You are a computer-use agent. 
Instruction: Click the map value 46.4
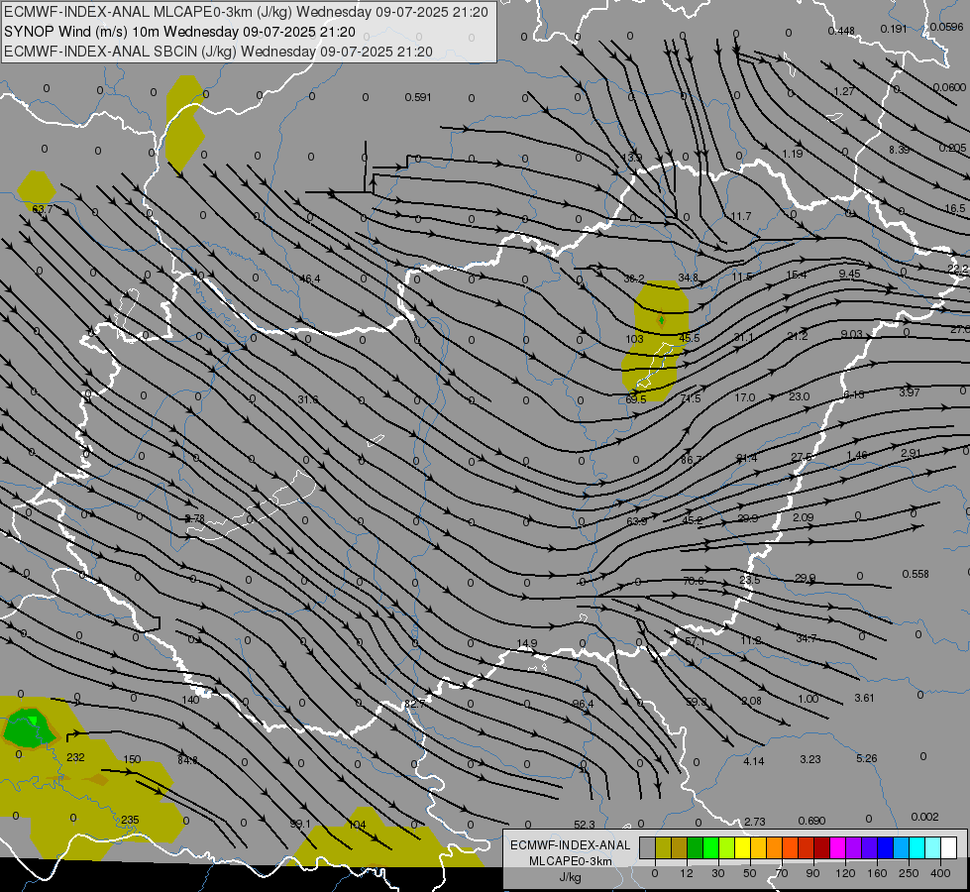[x=310, y=279]
